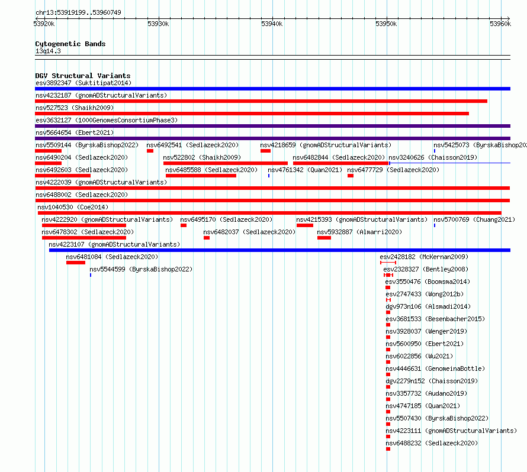Open the nsv5425073 variant label
527x472 pixels.
point(480,145)
